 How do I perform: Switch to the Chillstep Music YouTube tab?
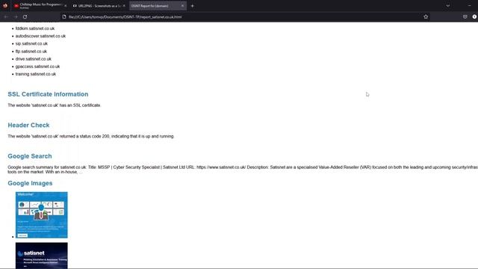[x=40, y=5]
